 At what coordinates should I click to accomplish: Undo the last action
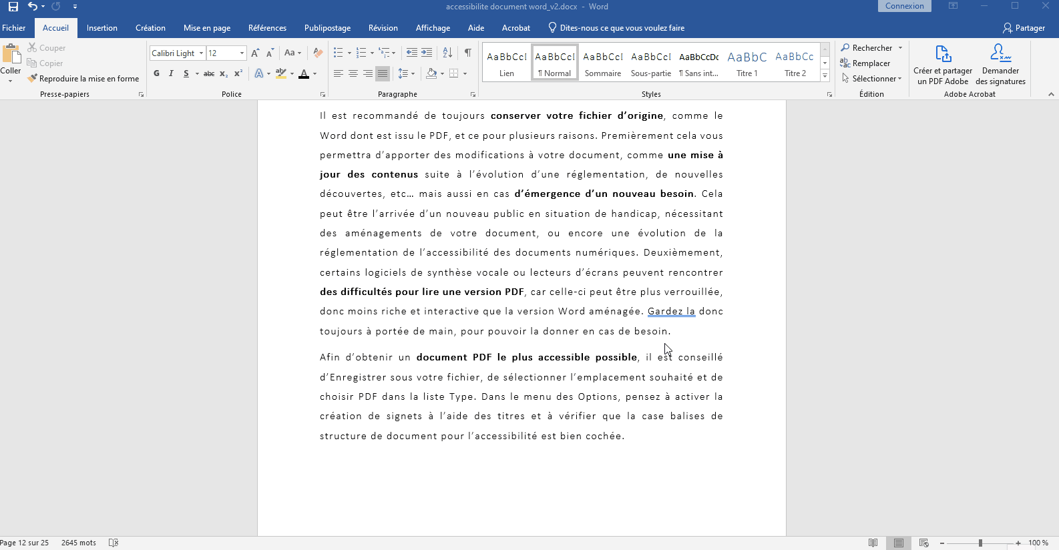click(x=32, y=7)
